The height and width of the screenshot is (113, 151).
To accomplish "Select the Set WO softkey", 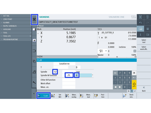I will pos(58,96).
